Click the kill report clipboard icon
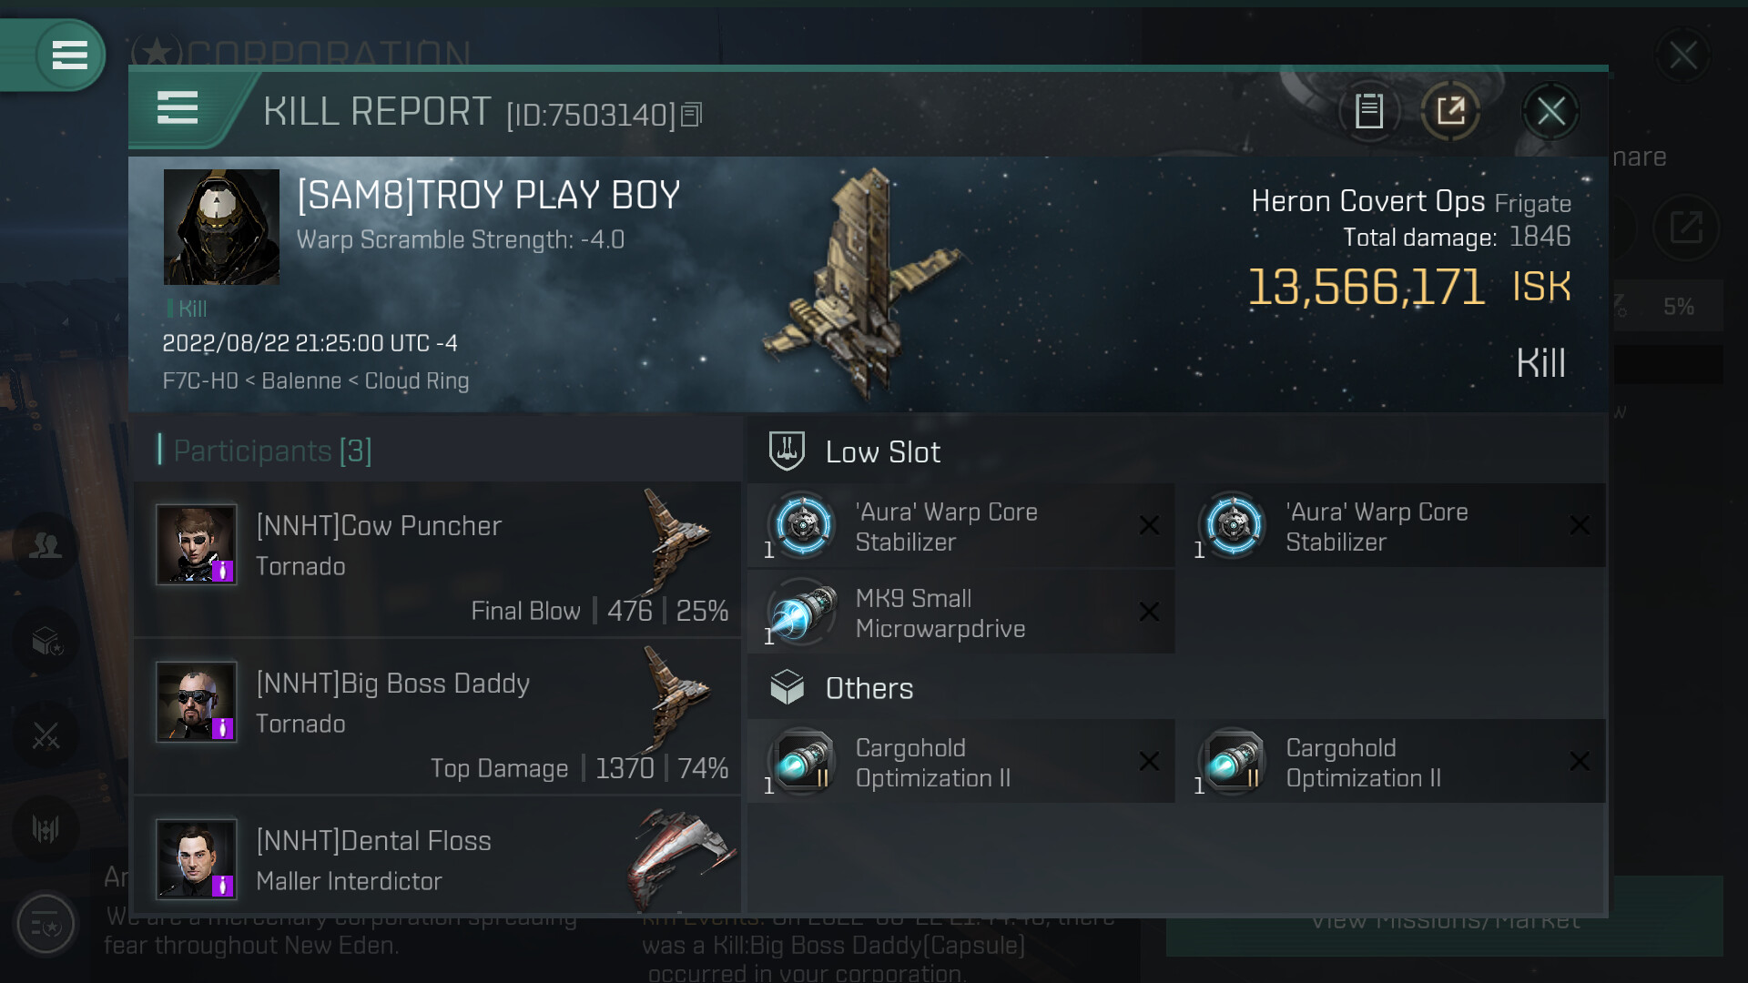1748x983 pixels. pyautogui.click(x=1368, y=112)
